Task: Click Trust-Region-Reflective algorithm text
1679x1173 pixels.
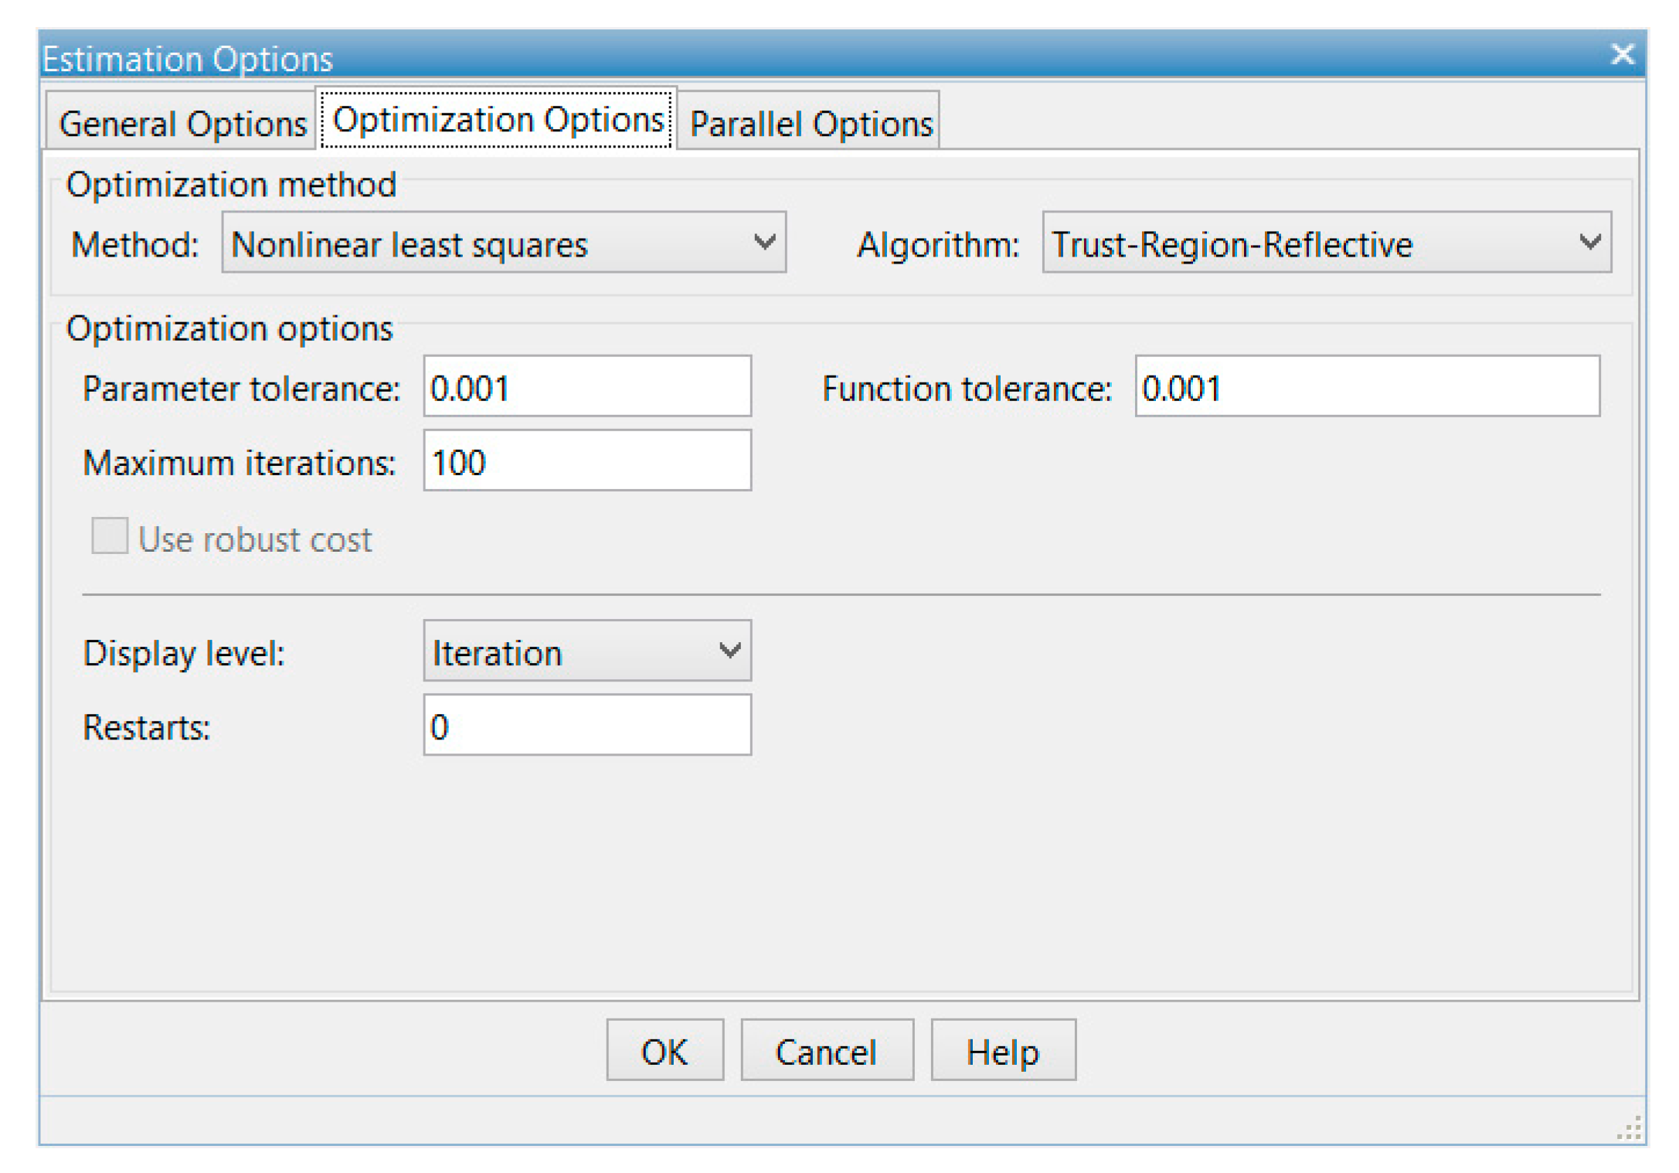Action: 1232,245
